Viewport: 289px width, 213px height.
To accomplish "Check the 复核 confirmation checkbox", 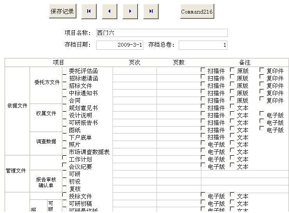I will [x=64, y=187].
